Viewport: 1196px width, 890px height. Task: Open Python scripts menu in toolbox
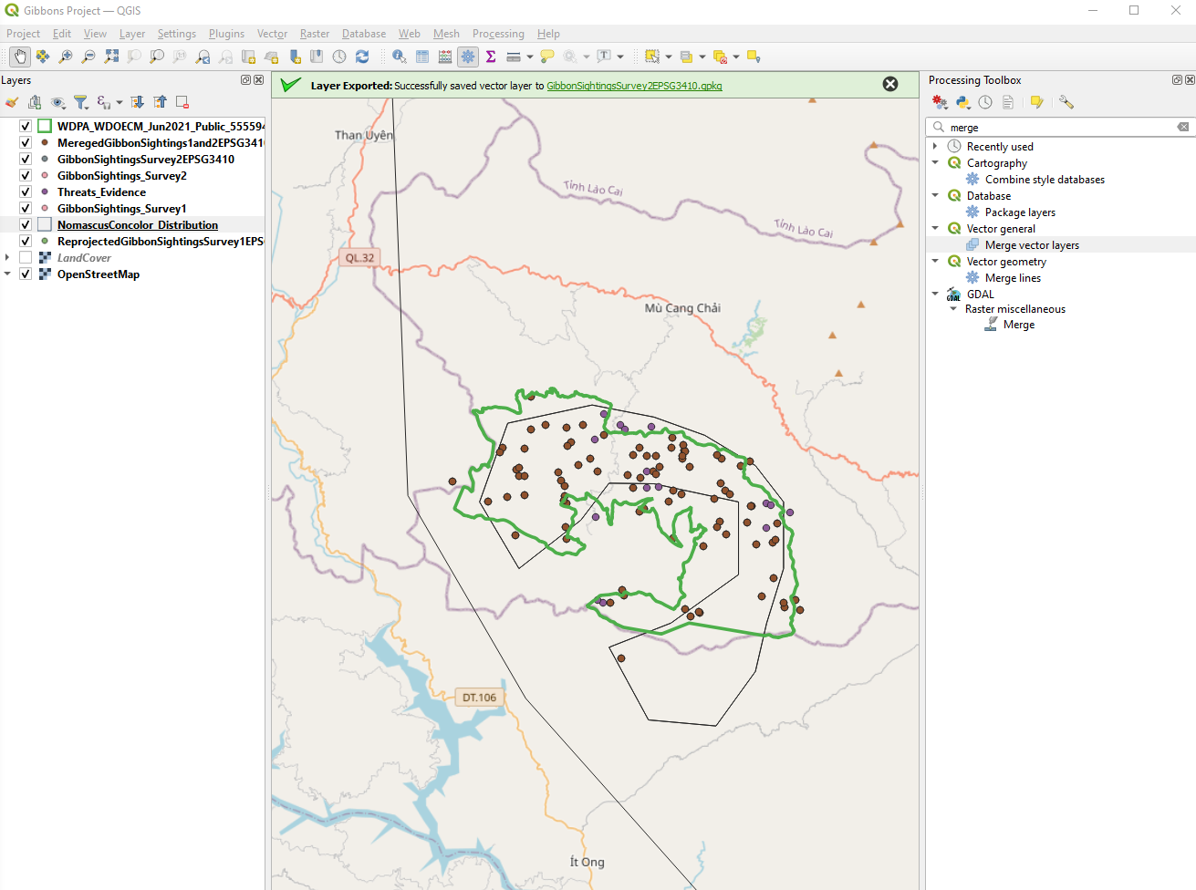coord(962,102)
